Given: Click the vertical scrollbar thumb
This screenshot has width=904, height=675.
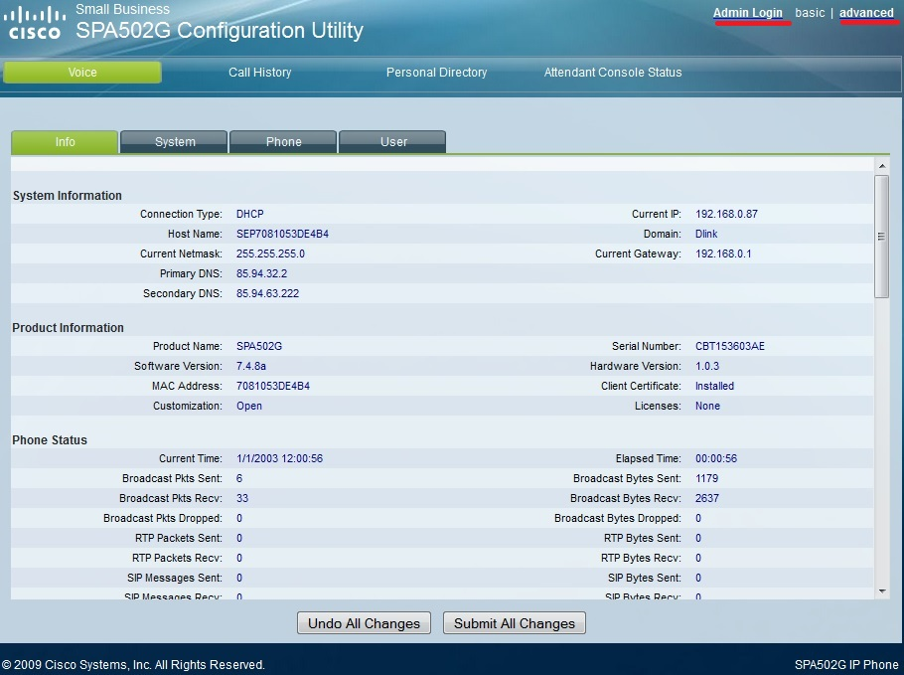Looking at the screenshot, I should (881, 237).
